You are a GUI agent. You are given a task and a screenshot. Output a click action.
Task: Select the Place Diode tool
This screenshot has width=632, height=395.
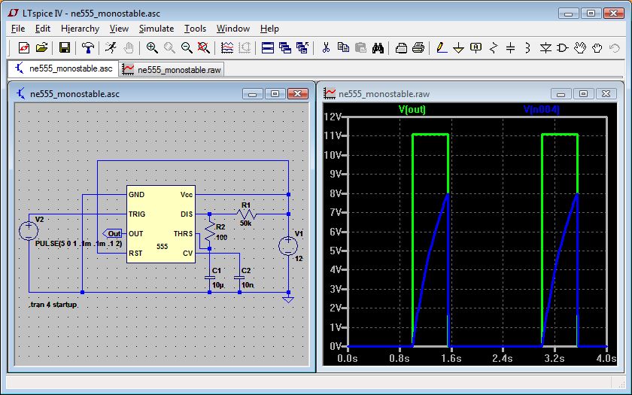pos(545,48)
